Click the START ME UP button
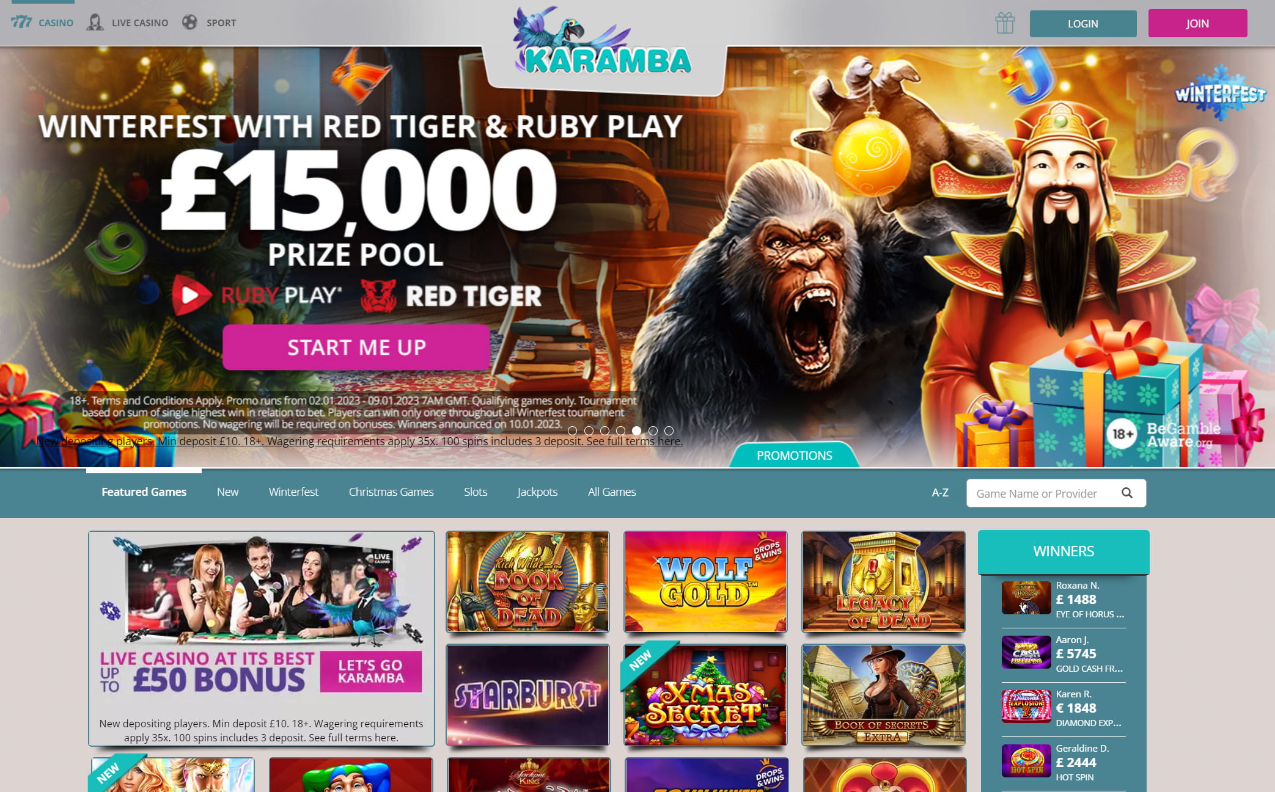 coord(356,347)
